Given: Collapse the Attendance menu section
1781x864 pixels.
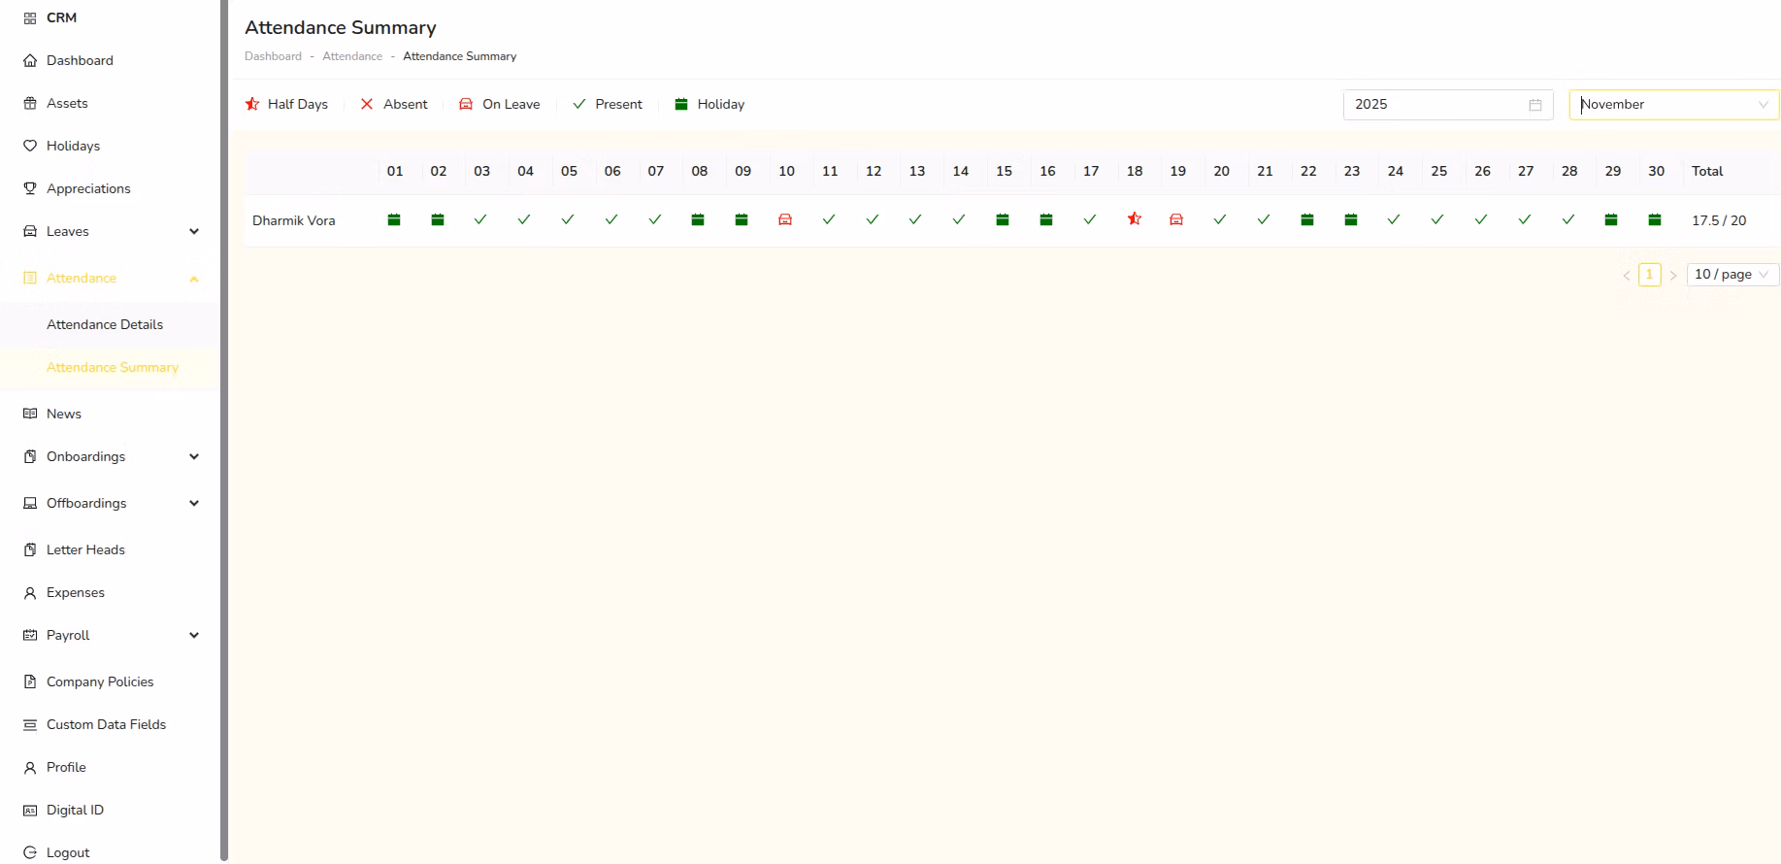Looking at the screenshot, I should (x=194, y=279).
